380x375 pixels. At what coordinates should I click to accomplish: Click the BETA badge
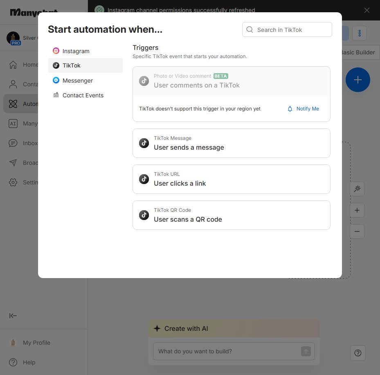[221, 76]
